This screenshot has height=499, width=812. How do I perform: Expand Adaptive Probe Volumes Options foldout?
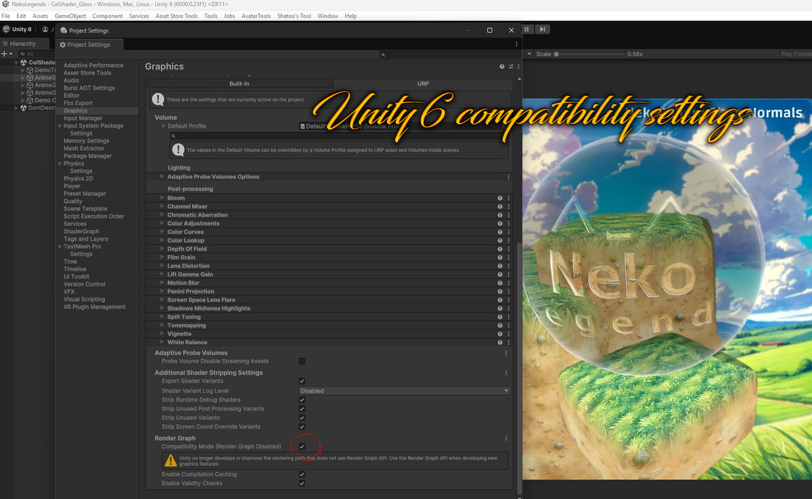[x=162, y=176]
